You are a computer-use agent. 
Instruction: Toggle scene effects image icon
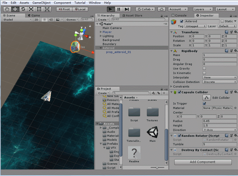(58, 19)
